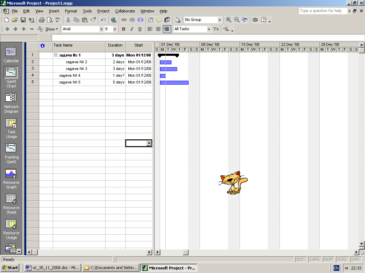Open the File menu

(15, 11)
